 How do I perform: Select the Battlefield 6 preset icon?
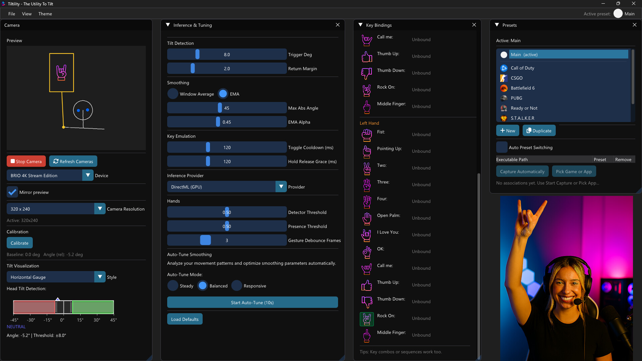click(504, 88)
